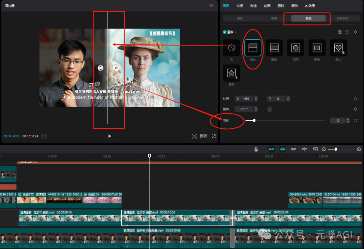Screen dimensions: 364x249
Task: Add a keyframe for 位置 position
Action: (x=356, y=98)
